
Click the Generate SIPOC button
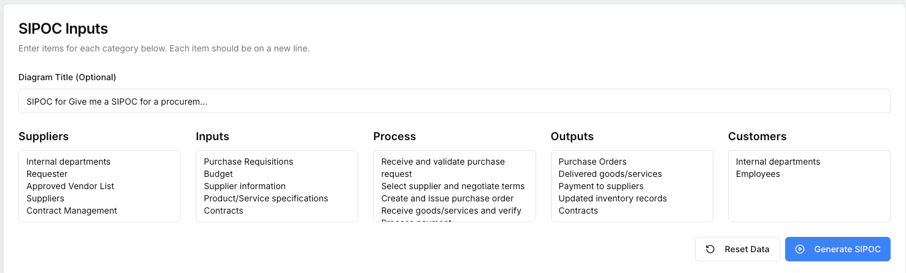[x=838, y=249]
